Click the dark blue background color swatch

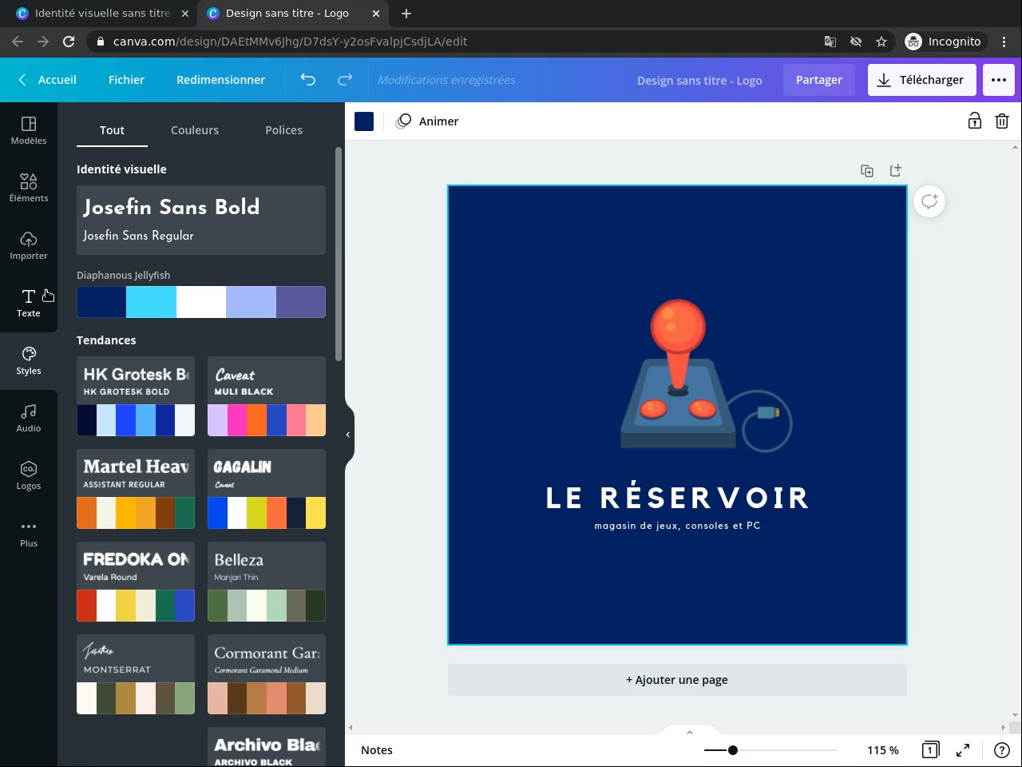tap(364, 121)
